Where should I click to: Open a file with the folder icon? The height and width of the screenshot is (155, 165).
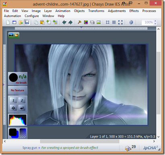click(x=21, y=22)
